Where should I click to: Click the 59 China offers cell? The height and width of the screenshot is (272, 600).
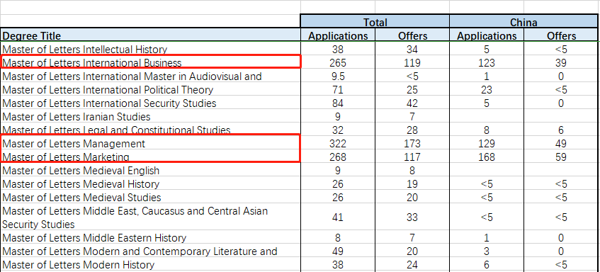pos(561,157)
